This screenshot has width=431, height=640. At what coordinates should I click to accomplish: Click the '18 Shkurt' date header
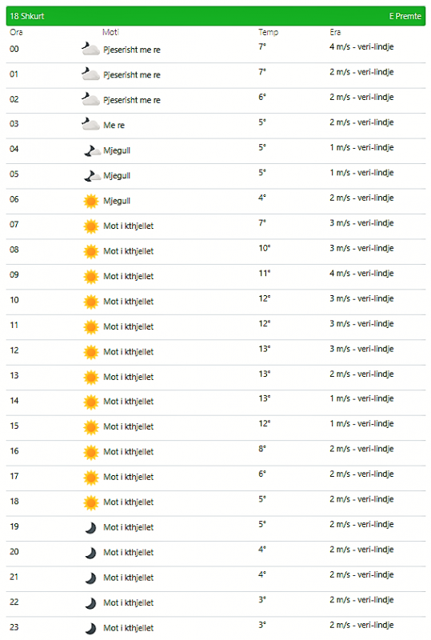[27, 16]
